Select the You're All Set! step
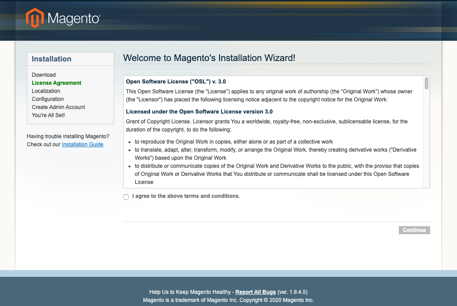The image size is (457, 306). click(x=48, y=115)
